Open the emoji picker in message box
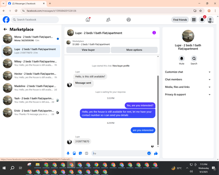Screen dimensions: 219x175 pyautogui.click(x=149, y=153)
